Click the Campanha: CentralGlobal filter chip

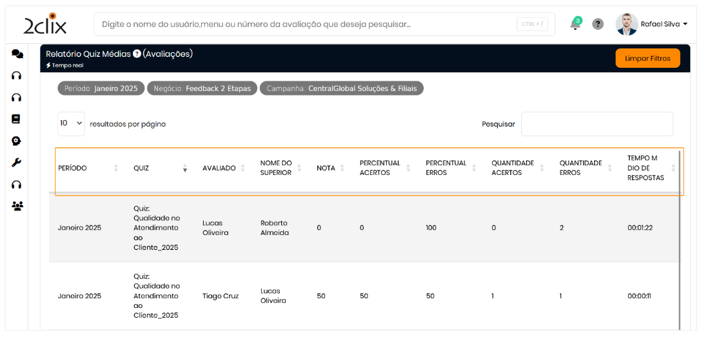[x=341, y=88]
